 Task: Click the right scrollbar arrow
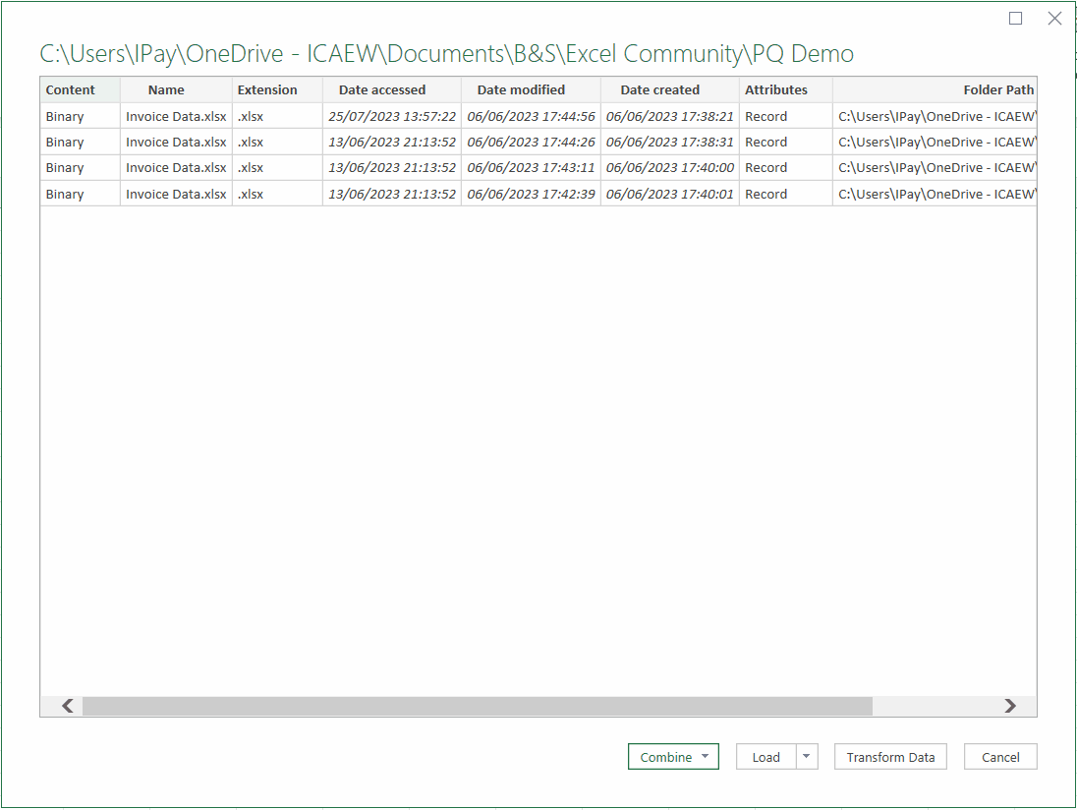(1010, 706)
